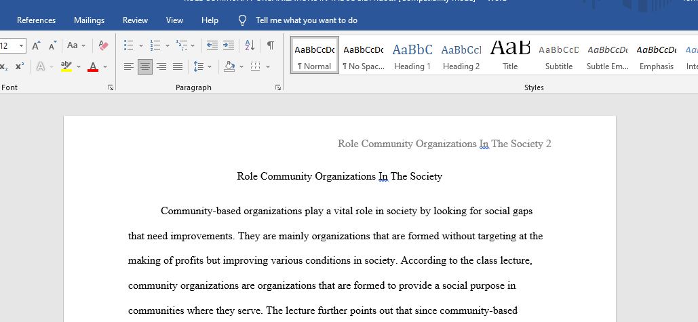Viewport: 698px width, 322px height.
Task: Align text left
Action: coord(129,66)
